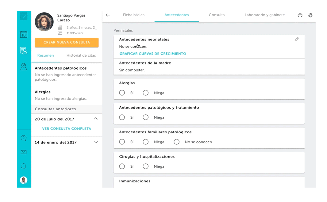This screenshot has width=327, height=202.
Task: Click the Consultas anteriores label
Action: click(x=55, y=109)
